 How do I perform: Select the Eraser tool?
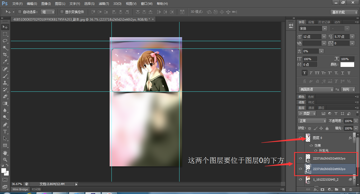pos(5,96)
